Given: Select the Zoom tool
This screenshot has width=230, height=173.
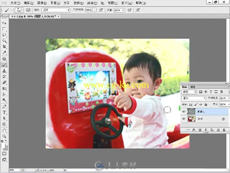Looking at the screenshot, I should [4, 137].
